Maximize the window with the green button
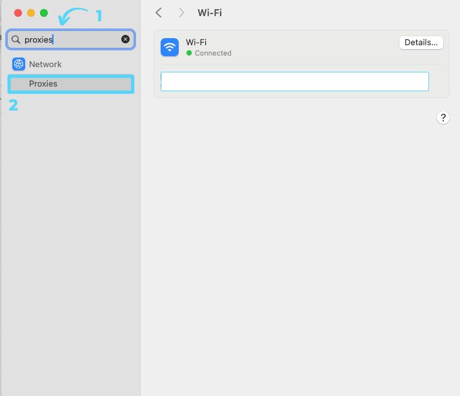Viewport: 460px width, 396px height. click(x=44, y=13)
